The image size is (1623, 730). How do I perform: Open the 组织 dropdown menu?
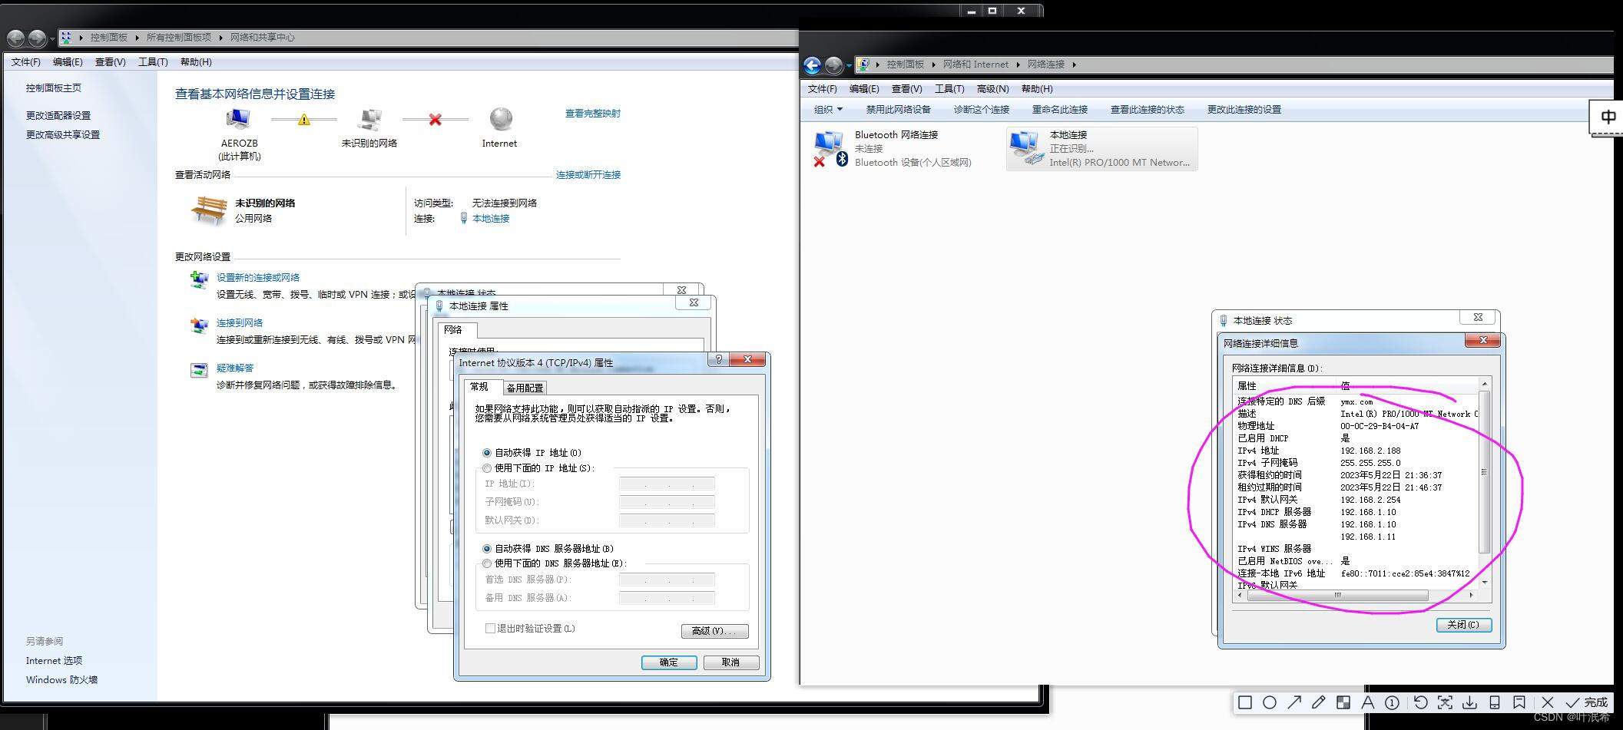pos(829,109)
